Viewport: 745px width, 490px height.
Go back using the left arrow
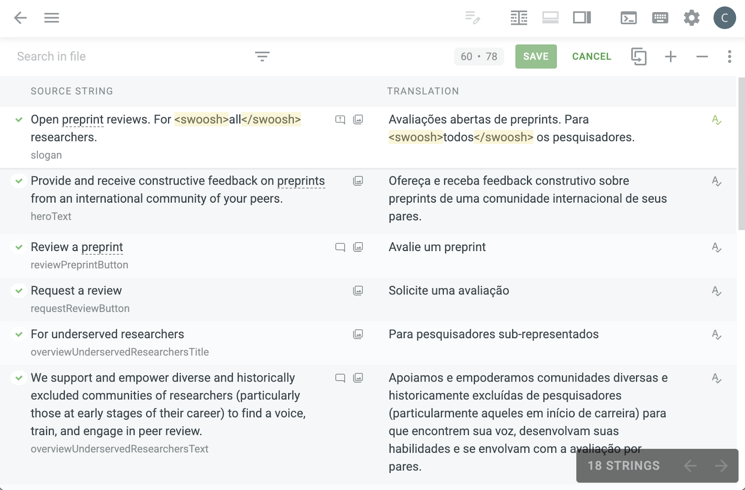click(20, 18)
